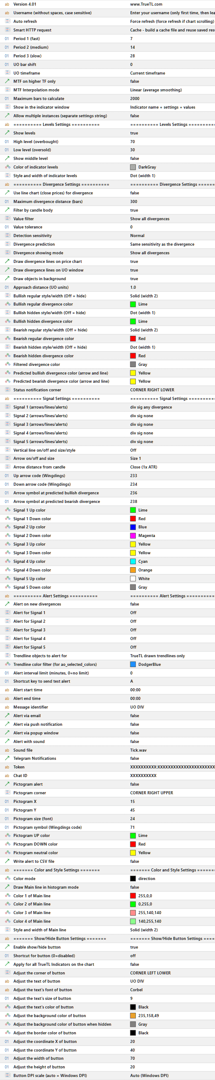Select the value 2000 of Maximum bars to calculate
Screen dimensions: 215x1080
pyautogui.click(x=135, y=99)
